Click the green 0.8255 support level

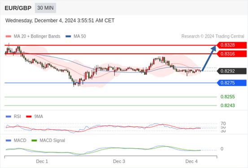pos(228,97)
